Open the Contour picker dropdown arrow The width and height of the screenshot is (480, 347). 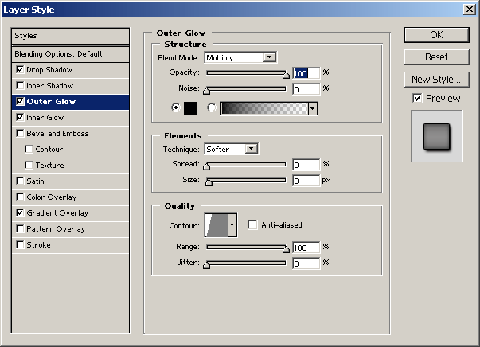[232, 225]
